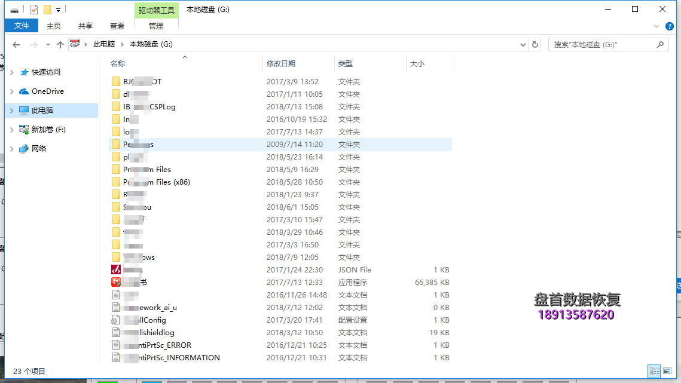This screenshot has width=681, height=383.
Task: Expand the 快速访问 tree node
Action: 11,72
